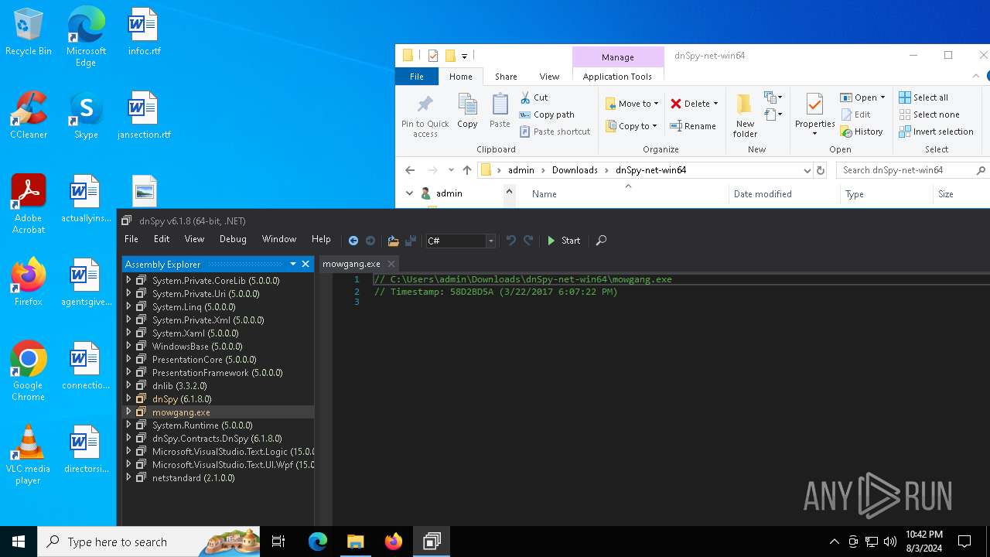Close the mowgang.exe tab
The image size is (990, 557).
click(x=391, y=264)
